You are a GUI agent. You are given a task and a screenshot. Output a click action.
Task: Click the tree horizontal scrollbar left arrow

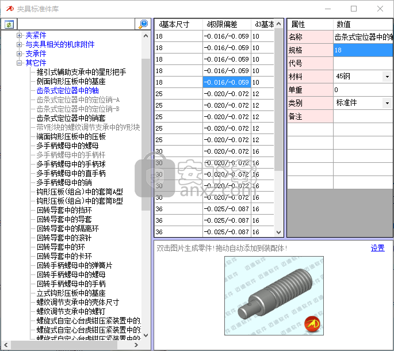point(6,345)
